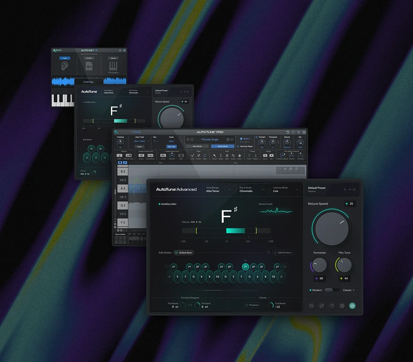This screenshot has width=413, height=362.
Task: Expand Key & Scale Chromatic dropdown
Action: coord(252,189)
